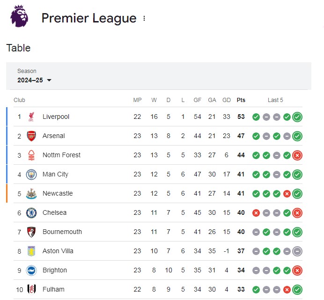Click the Liverpool club crest
Screen dimensions: 324x300
31,117
